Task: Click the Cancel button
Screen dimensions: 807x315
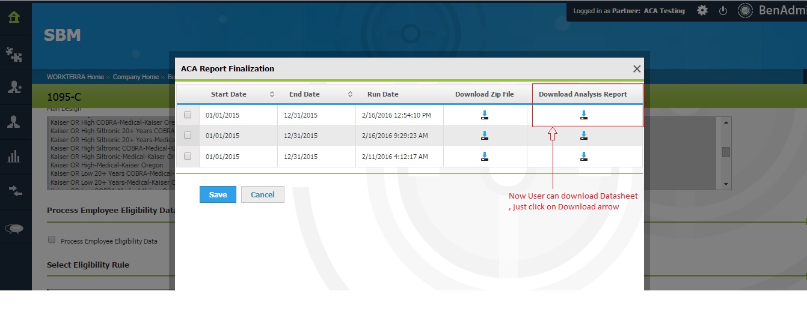Action: tap(262, 194)
